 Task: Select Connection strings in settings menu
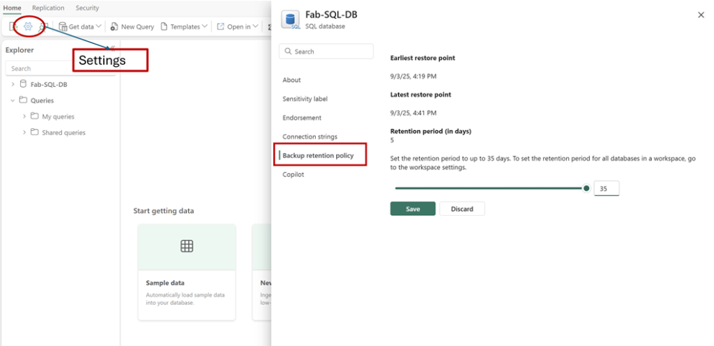coord(310,136)
